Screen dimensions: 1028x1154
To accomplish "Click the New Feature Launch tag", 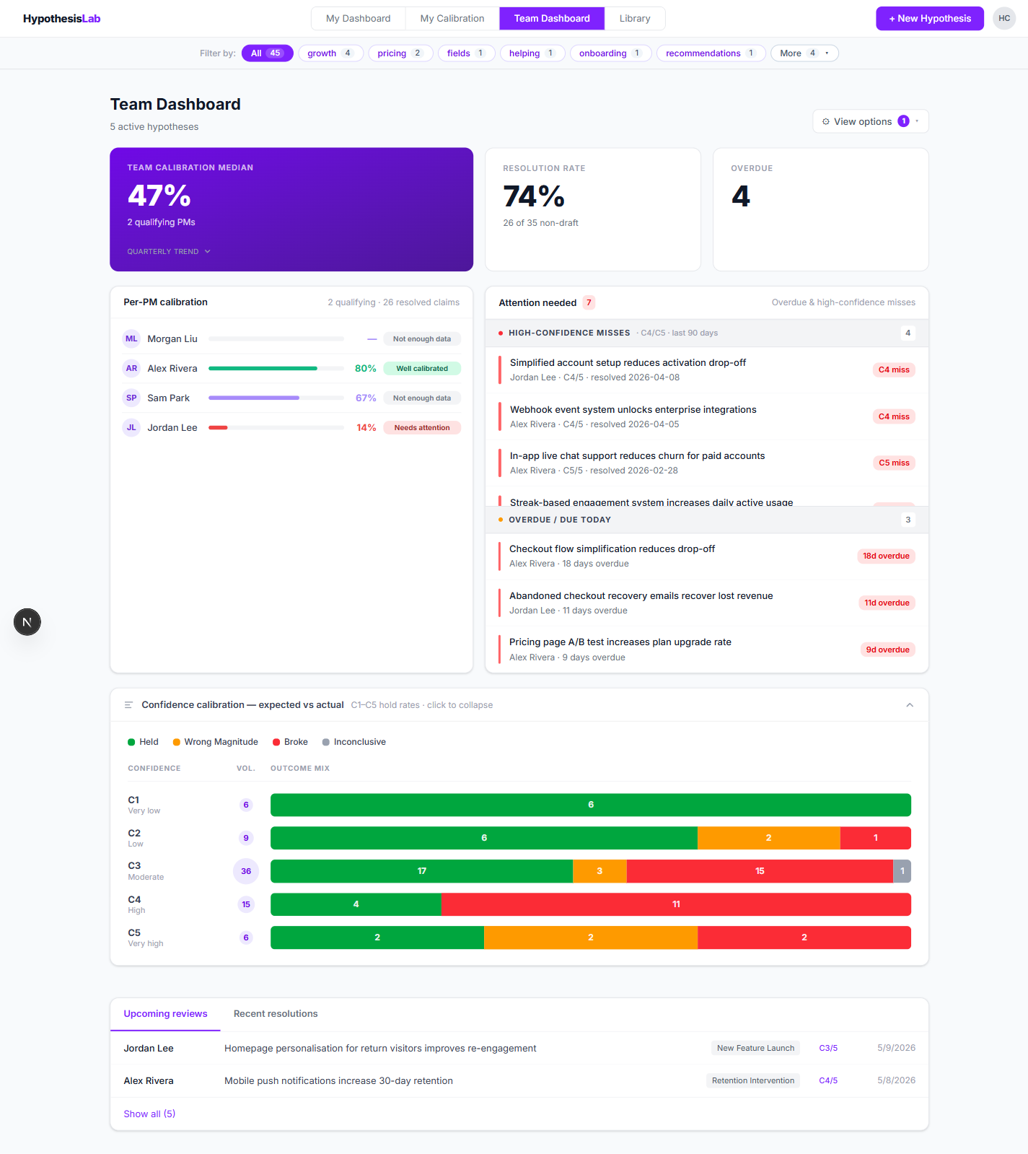I will pos(755,1048).
